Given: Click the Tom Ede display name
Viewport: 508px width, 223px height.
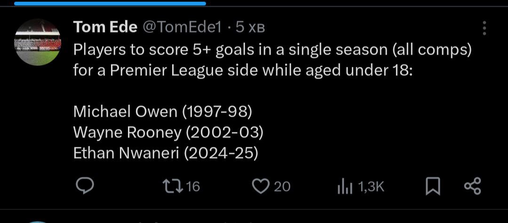Looking at the screenshot, I should 104,28.
